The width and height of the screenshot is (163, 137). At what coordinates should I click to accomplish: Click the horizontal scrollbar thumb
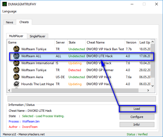pos(75,90)
